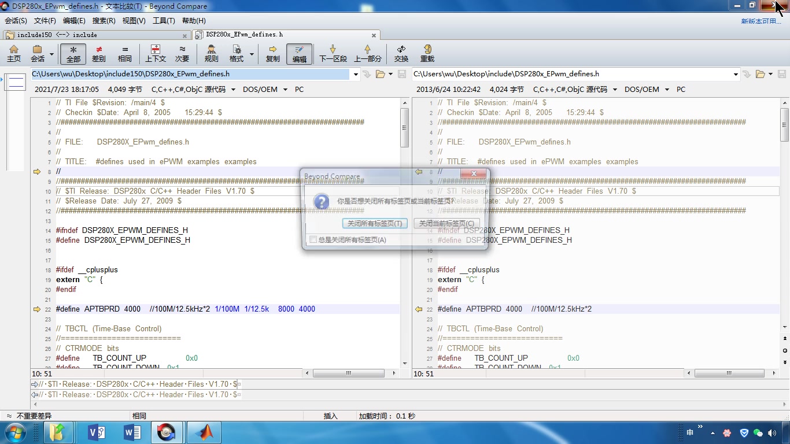The height and width of the screenshot is (444, 790).
Task: Reload files with 重载 icon
Action: click(427, 54)
